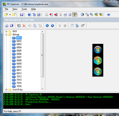The image size is (119, 116).
Task: Select bitmap resource 6812
Action: 19,73
